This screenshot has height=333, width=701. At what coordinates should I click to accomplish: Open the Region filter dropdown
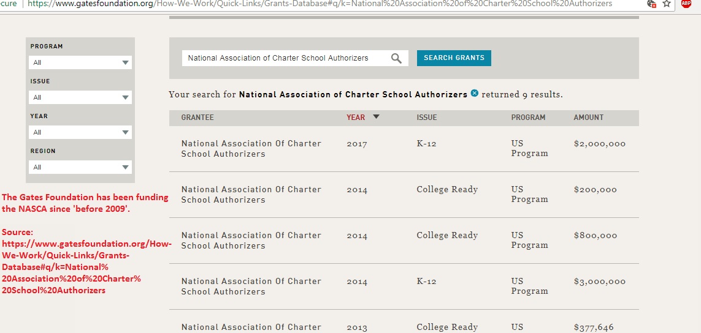click(x=80, y=167)
